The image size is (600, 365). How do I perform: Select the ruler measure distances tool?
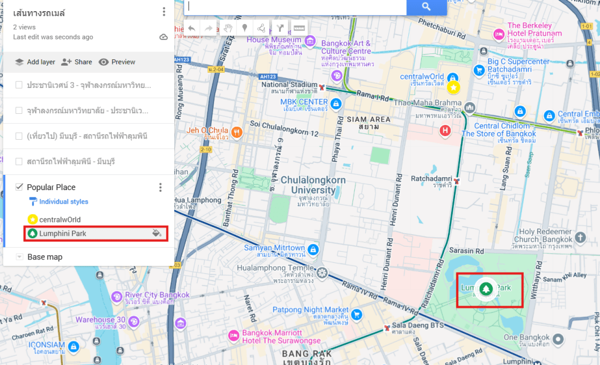click(299, 28)
